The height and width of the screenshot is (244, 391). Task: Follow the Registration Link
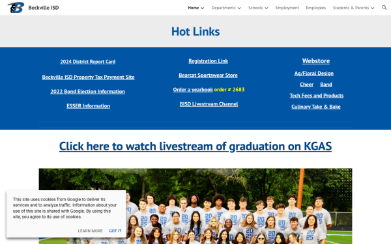tap(209, 61)
